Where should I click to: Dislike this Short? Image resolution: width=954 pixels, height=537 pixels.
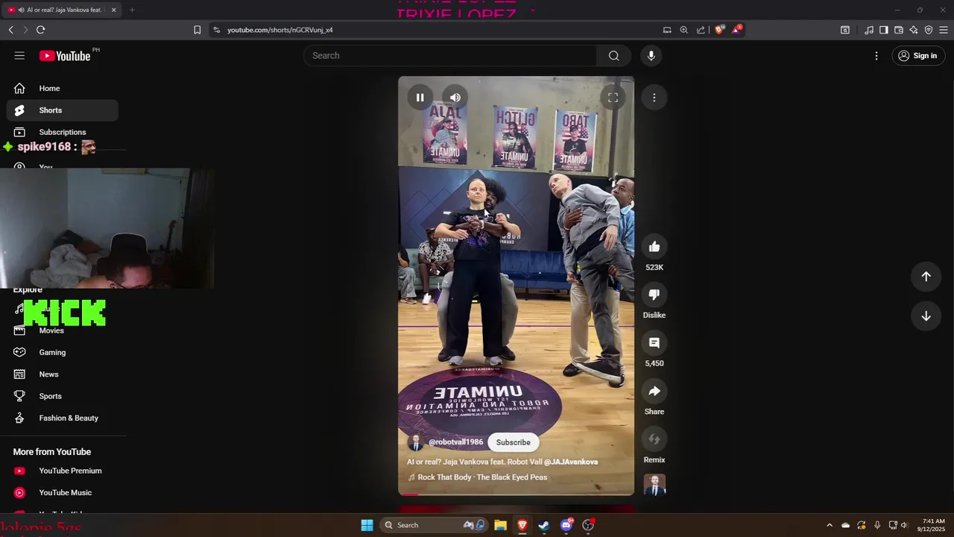click(x=654, y=295)
